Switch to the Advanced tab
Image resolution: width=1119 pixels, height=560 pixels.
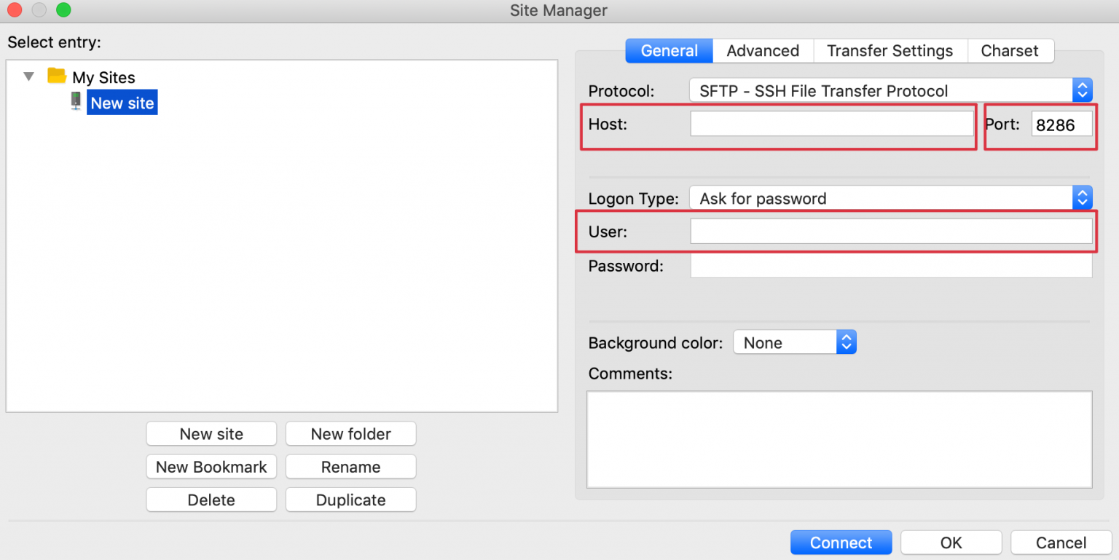pyautogui.click(x=763, y=50)
